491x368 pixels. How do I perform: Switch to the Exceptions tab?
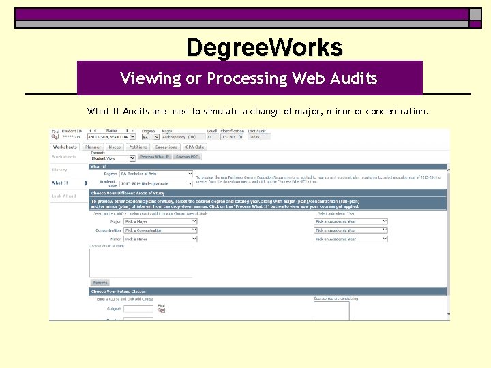(166, 147)
